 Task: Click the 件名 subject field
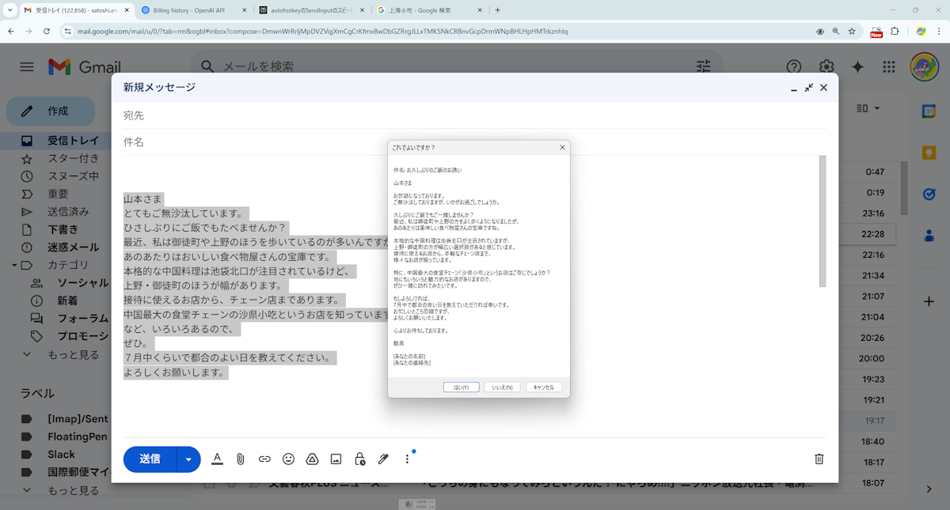click(475, 142)
